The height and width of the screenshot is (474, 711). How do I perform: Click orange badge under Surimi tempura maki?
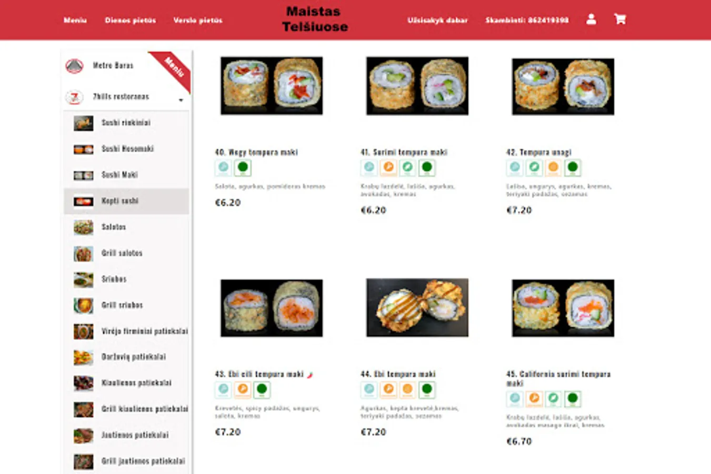[388, 168]
